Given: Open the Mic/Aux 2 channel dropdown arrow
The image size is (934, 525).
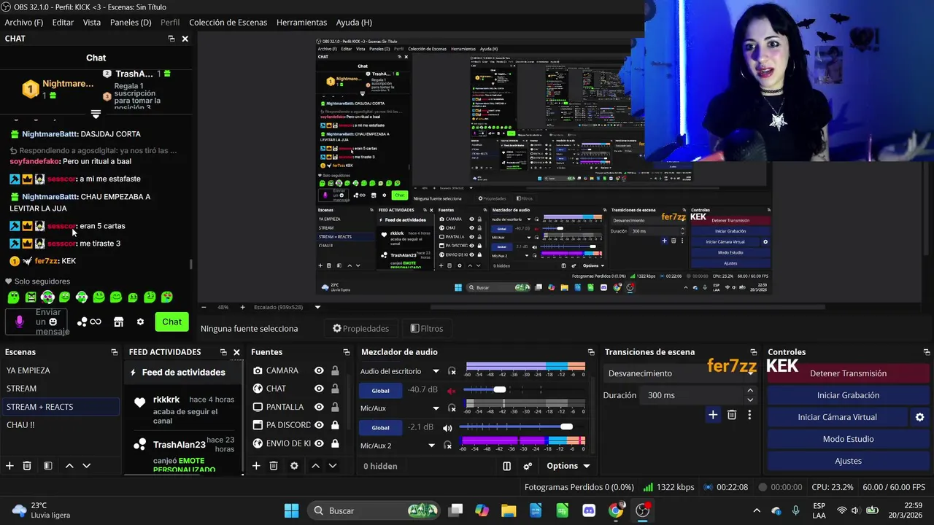Looking at the screenshot, I should (x=431, y=446).
